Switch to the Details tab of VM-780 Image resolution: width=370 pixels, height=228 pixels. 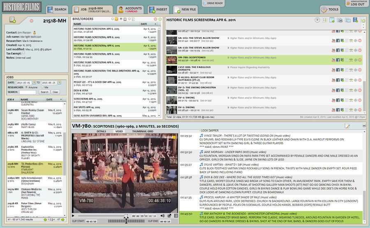pos(101,131)
